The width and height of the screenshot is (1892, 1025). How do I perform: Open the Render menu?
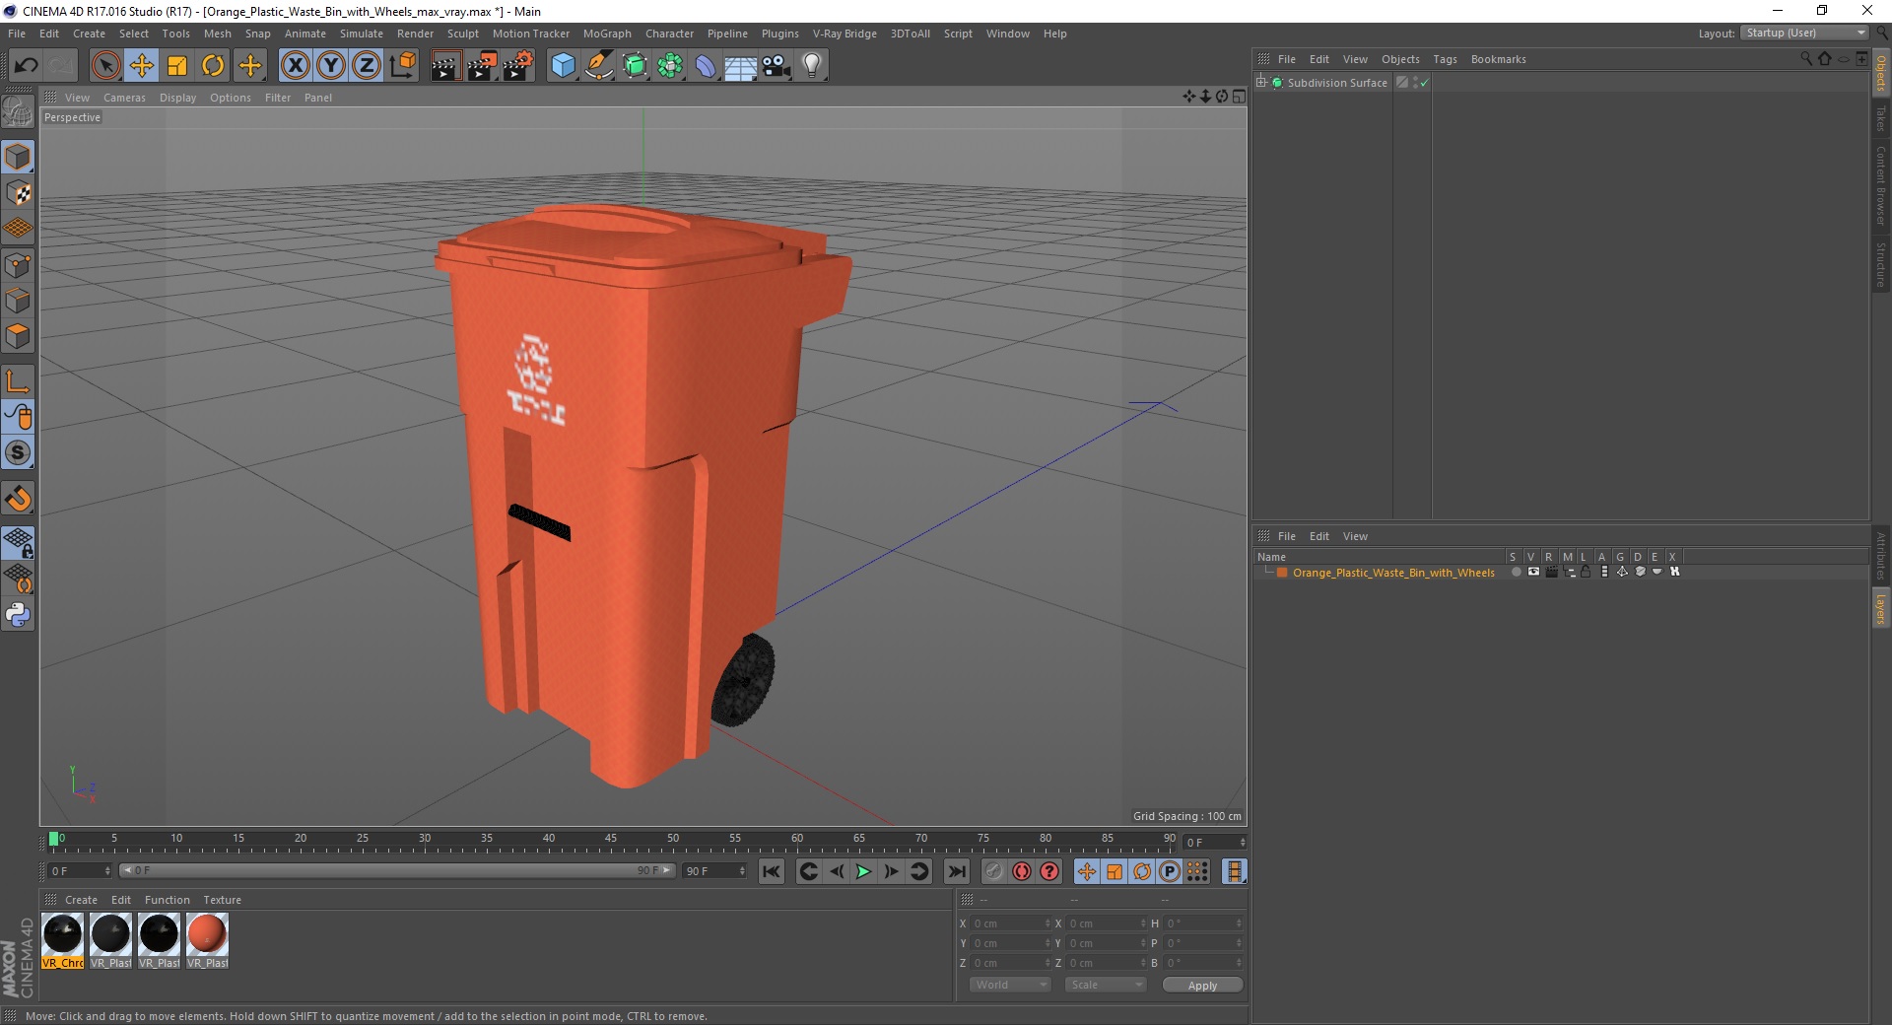click(x=415, y=34)
